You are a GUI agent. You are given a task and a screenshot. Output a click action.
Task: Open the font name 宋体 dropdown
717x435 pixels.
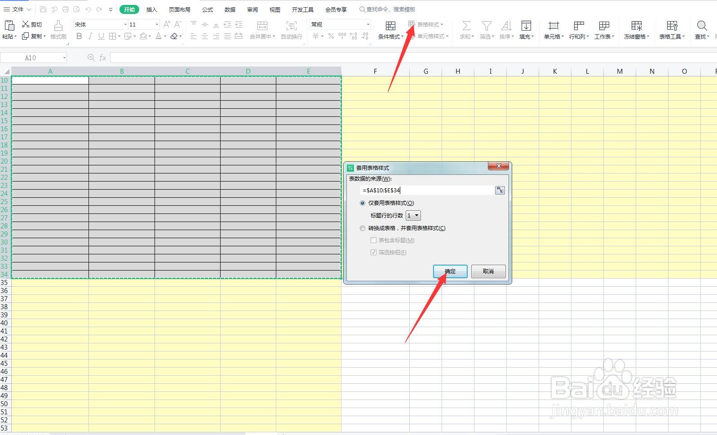[125, 24]
